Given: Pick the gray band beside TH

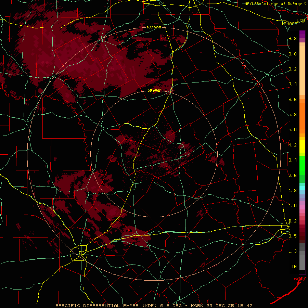Looking at the screenshot, I should 302,262.
